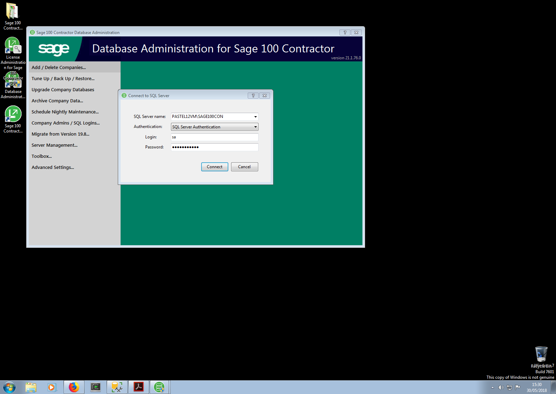Click the Connect button
Viewport: 556px width, 394px height.
(x=214, y=167)
